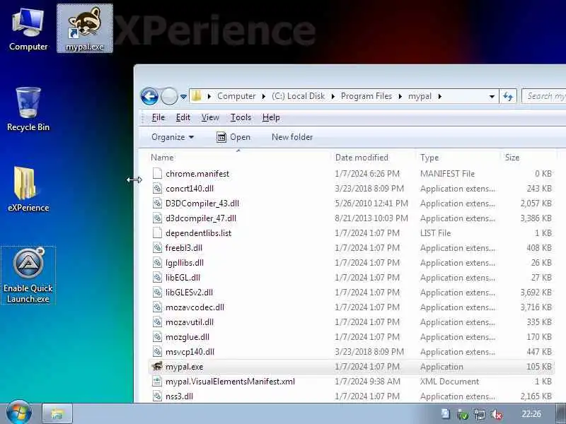Click the libGLESv2.dll file icon
Image resolution: width=566 pixels, height=424 pixels.
[x=157, y=293]
